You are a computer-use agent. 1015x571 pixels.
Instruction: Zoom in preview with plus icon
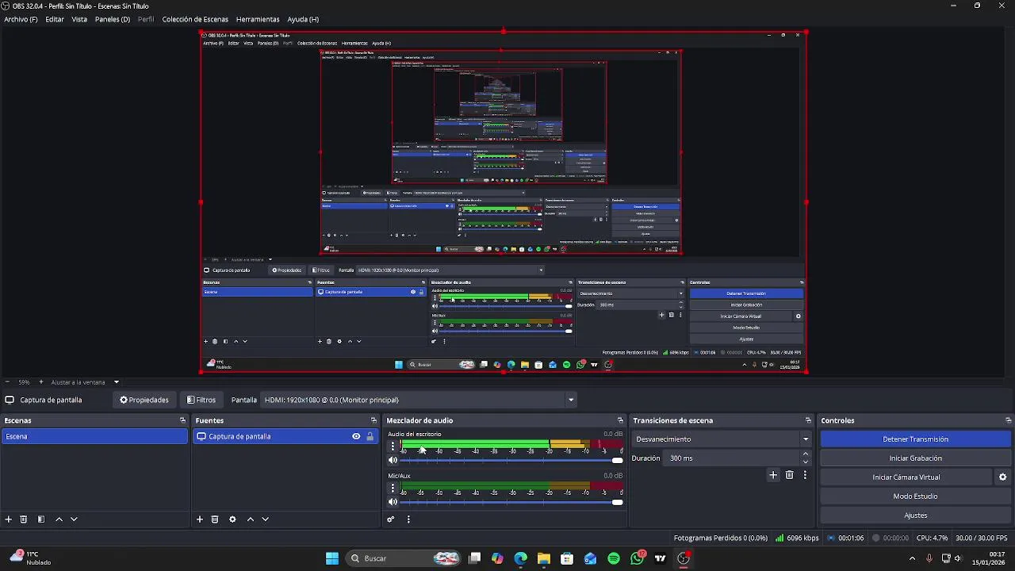point(41,382)
